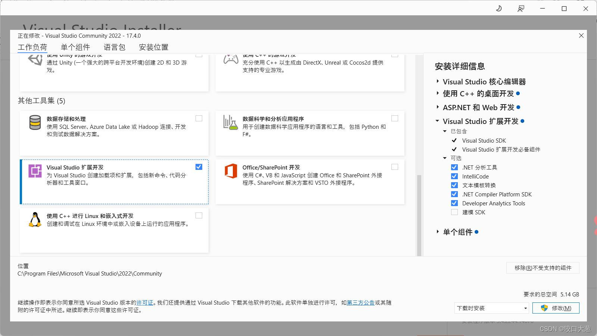The width and height of the screenshot is (597, 336).
Task: Click the data storage database icon
Action: pos(35,122)
